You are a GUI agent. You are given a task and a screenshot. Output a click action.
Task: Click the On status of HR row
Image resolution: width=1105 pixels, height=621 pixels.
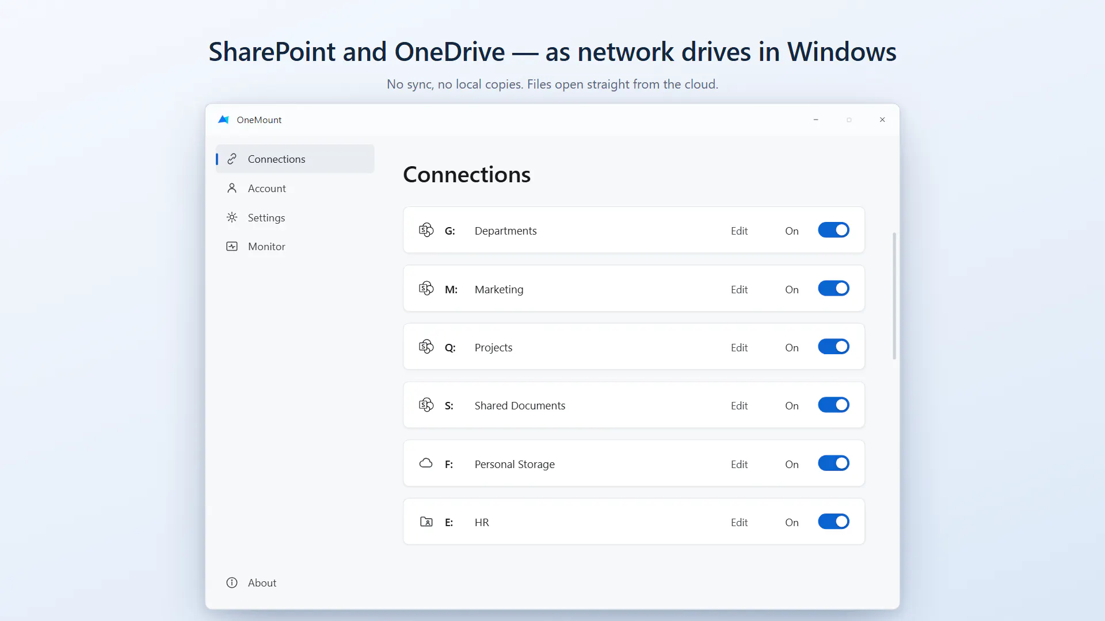pyautogui.click(x=792, y=522)
